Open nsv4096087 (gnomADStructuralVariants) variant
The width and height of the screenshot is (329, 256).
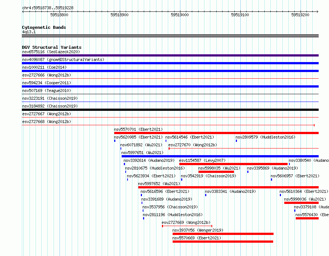point(63,59)
